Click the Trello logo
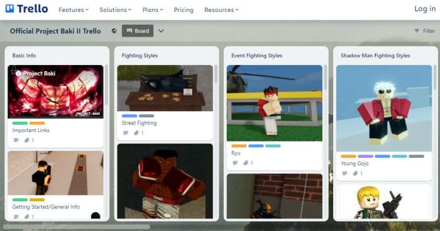Screen dimensions: 440x231 point(27,9)
